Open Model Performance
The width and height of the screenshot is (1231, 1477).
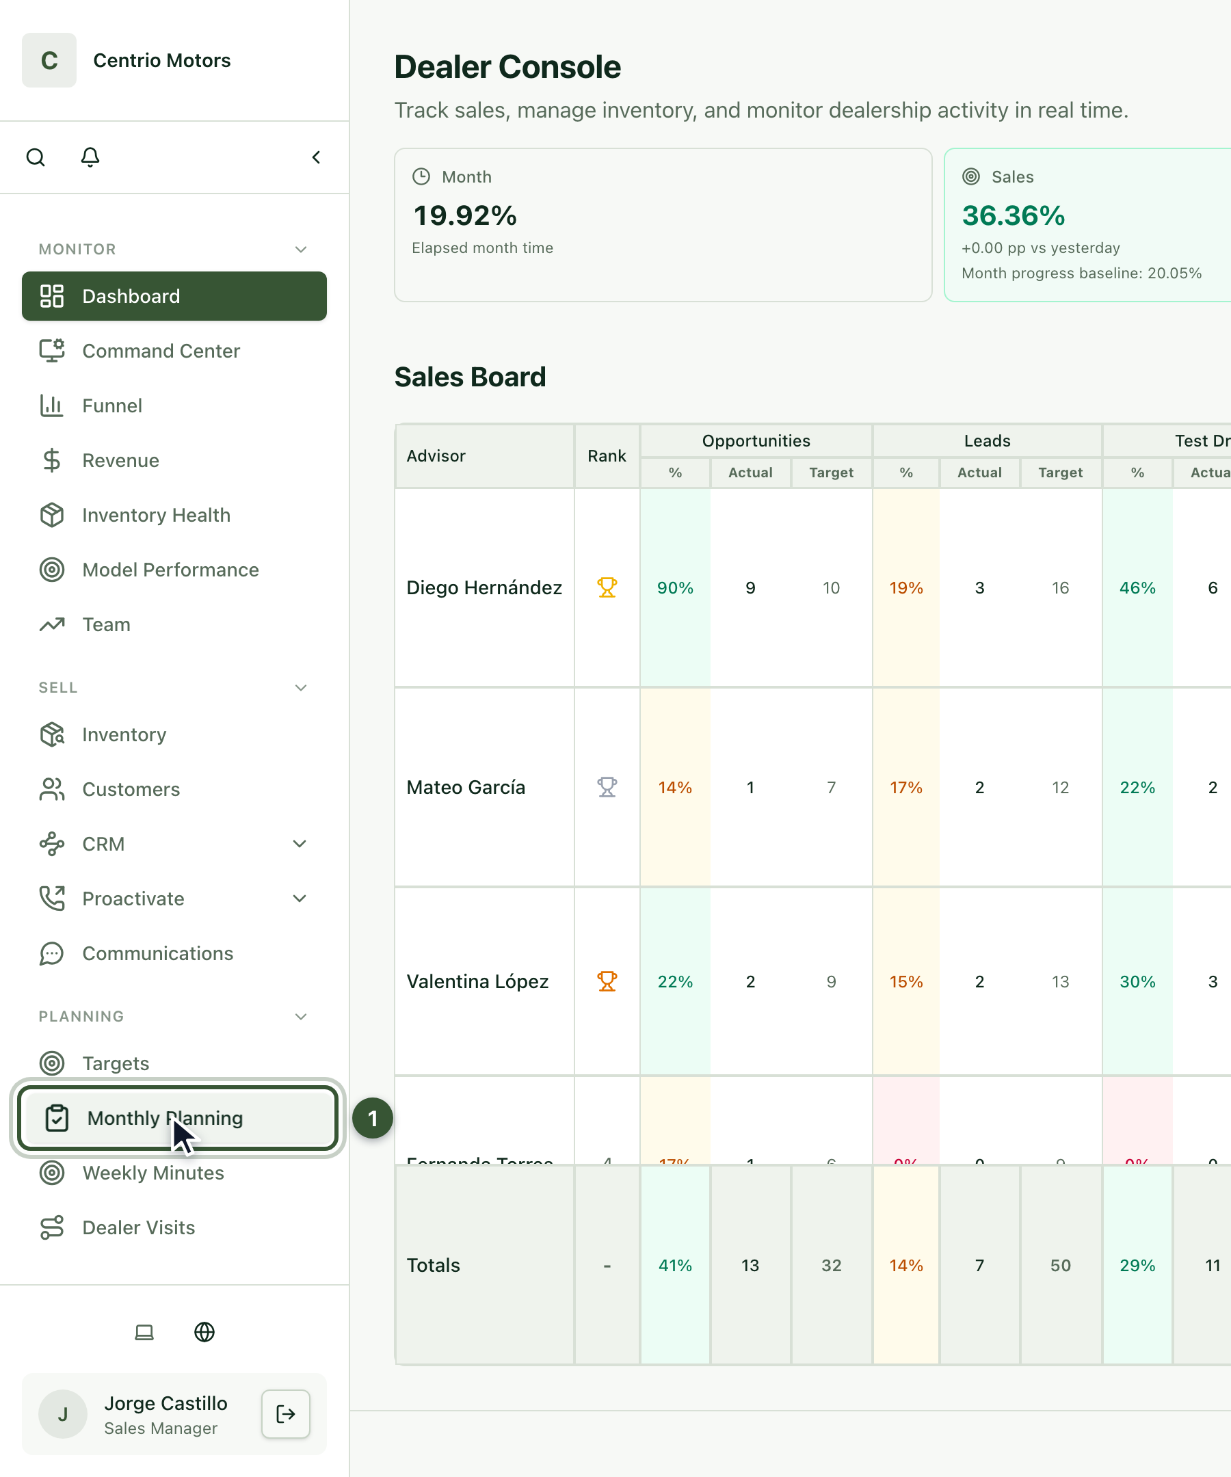[x=174, y=570]
